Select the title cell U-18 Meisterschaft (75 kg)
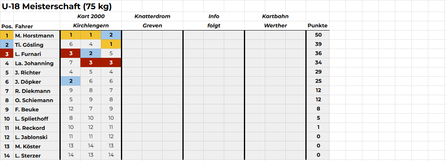The width and height of the screenshot is (446, 161). tap(57, 7)
